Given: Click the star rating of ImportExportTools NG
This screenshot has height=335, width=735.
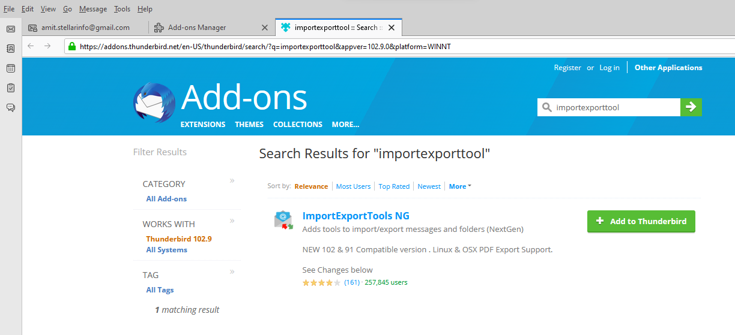Looking at the screenshot, I should pyautogui.click(x=321, y=282).
